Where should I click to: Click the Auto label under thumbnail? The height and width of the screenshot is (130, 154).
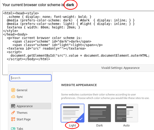tap(126, 126)
